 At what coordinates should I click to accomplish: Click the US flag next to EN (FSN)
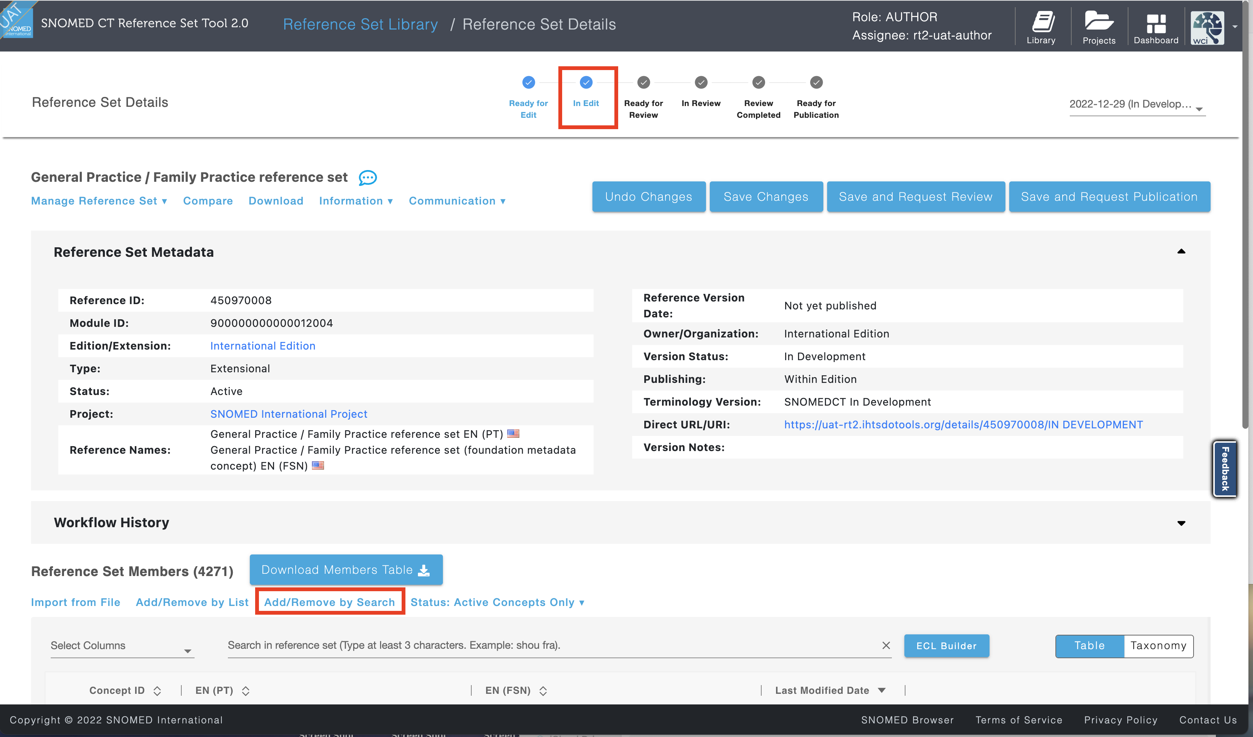tap(318, 465)
